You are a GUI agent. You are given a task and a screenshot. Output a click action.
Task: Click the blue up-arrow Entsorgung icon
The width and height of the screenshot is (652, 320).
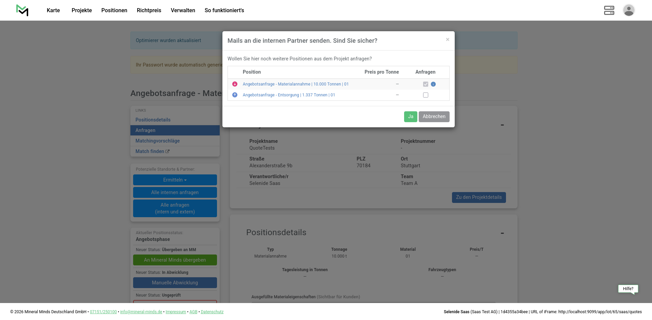[x=235, y=95]
